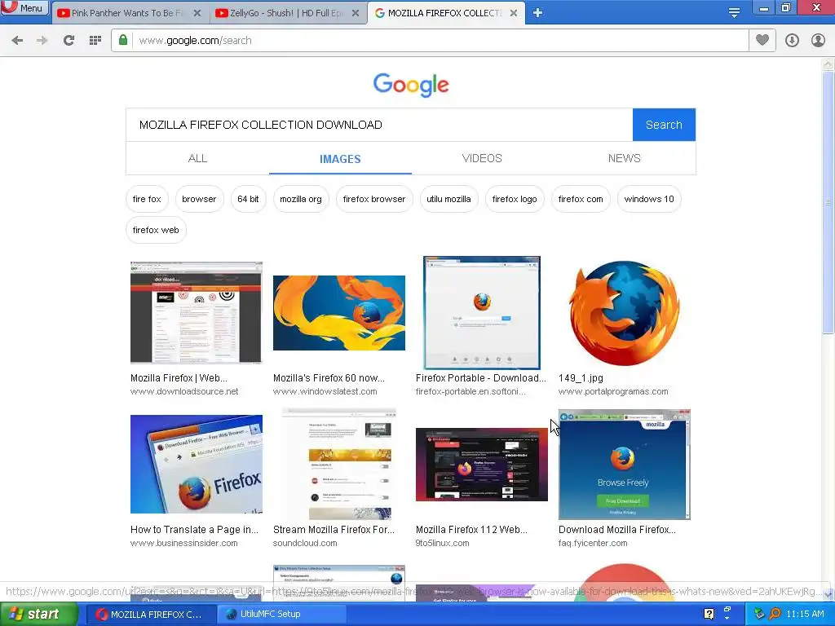This screenshot has height=626, width=835.
Task: Switch to the ALL results tab
Action: point(197,159)
